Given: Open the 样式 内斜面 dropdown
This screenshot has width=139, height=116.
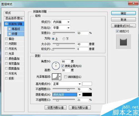Looking at the screenshot, I should point(61,22).
